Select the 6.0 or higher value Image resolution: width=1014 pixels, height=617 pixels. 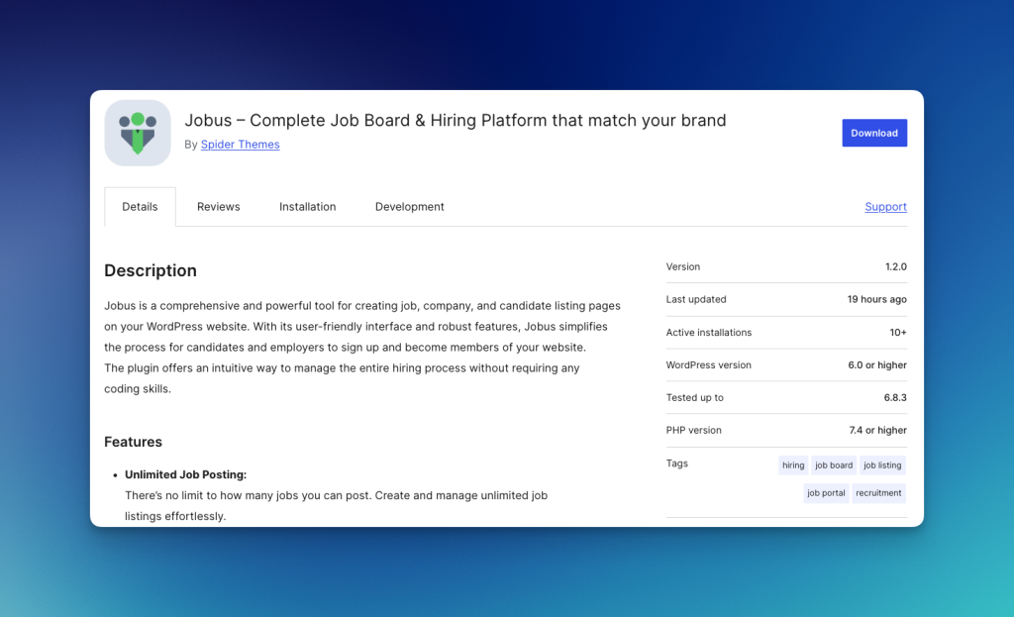877,364
